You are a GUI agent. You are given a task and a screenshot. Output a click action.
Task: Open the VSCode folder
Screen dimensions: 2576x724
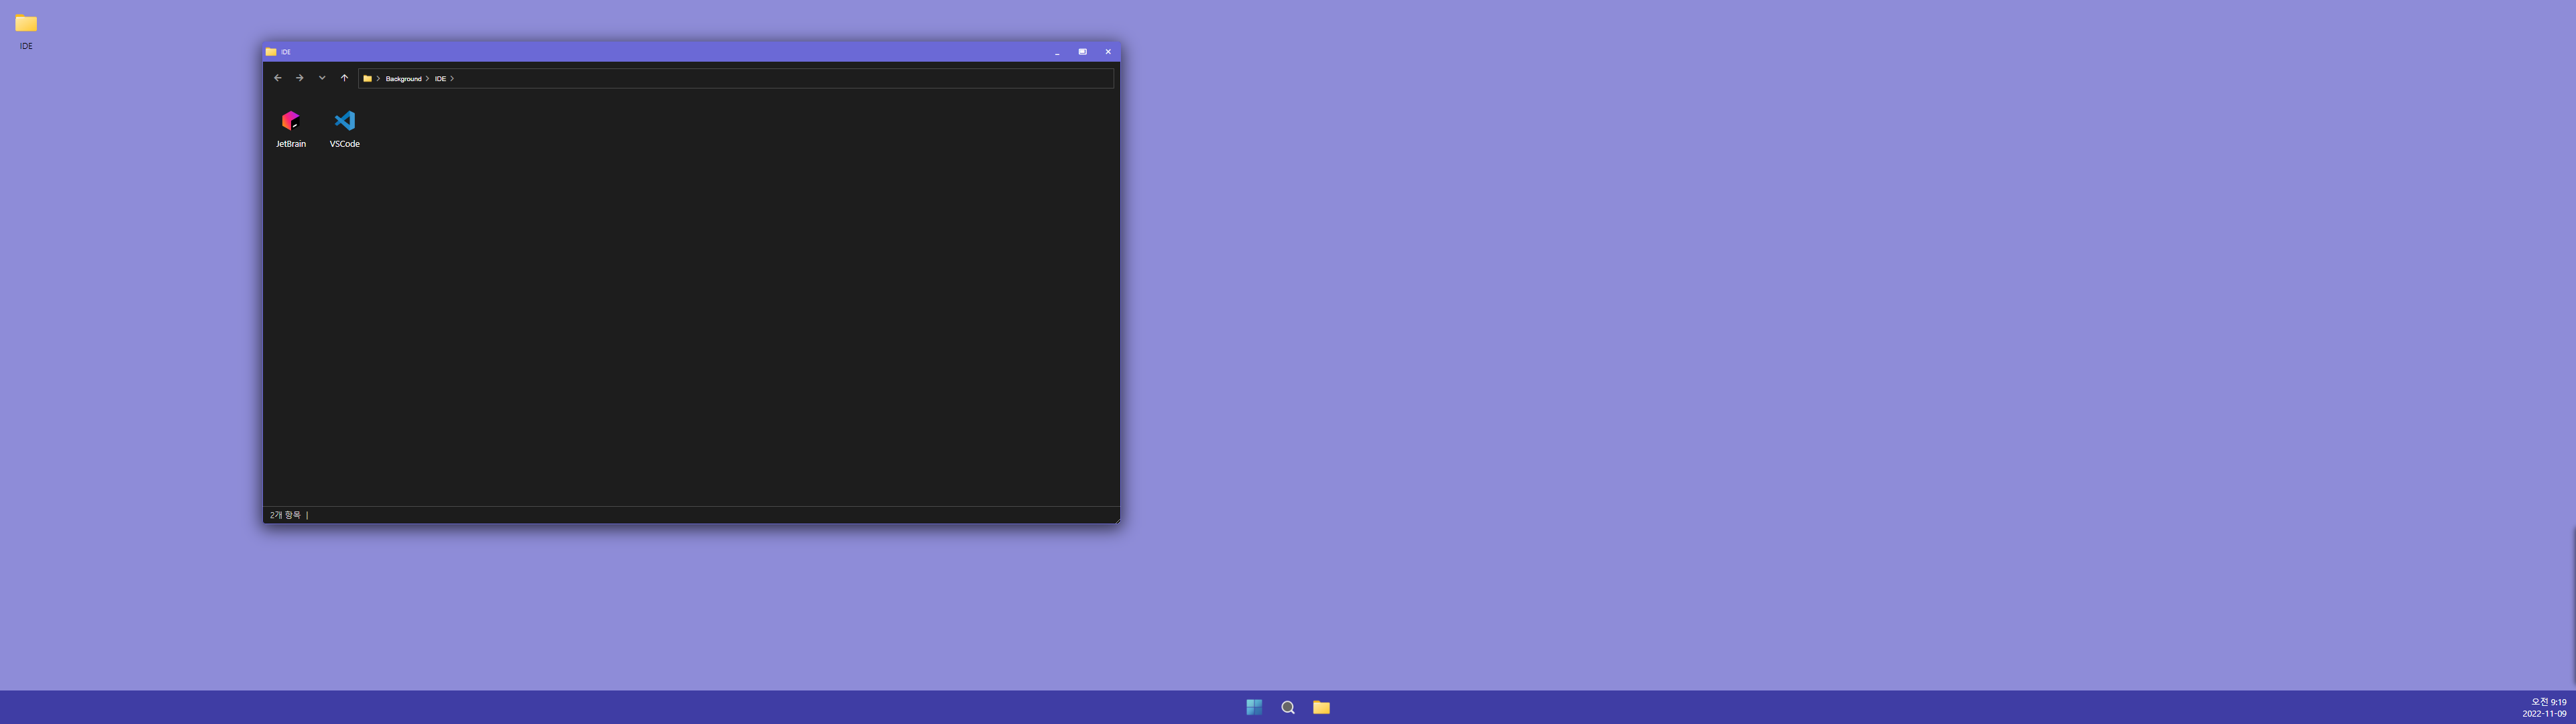[344, 122]
